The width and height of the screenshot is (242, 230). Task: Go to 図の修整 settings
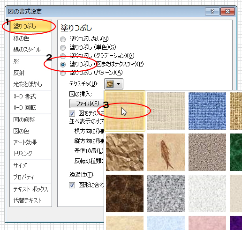24,120
